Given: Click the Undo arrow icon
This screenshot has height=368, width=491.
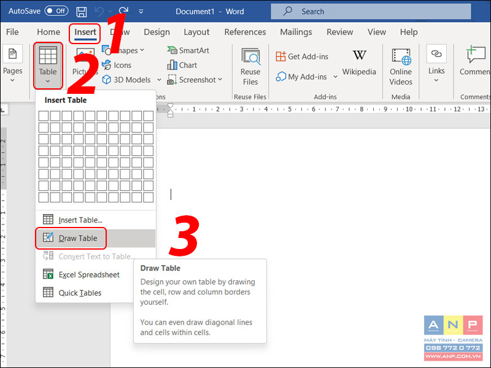Looking at the screenshot, I should coord(99,12).
